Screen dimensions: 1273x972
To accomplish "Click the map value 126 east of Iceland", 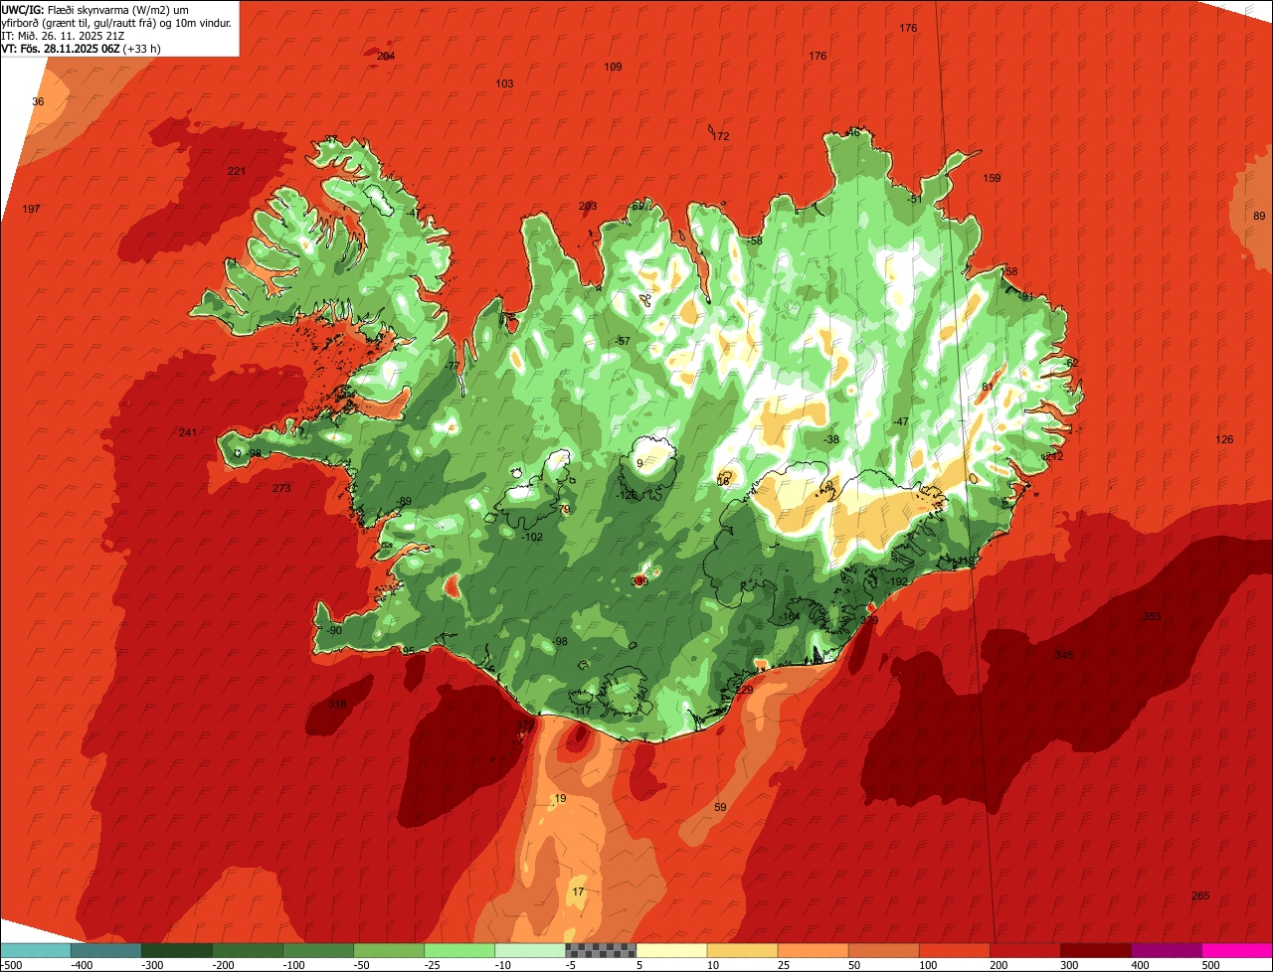I will (1224, 439).
